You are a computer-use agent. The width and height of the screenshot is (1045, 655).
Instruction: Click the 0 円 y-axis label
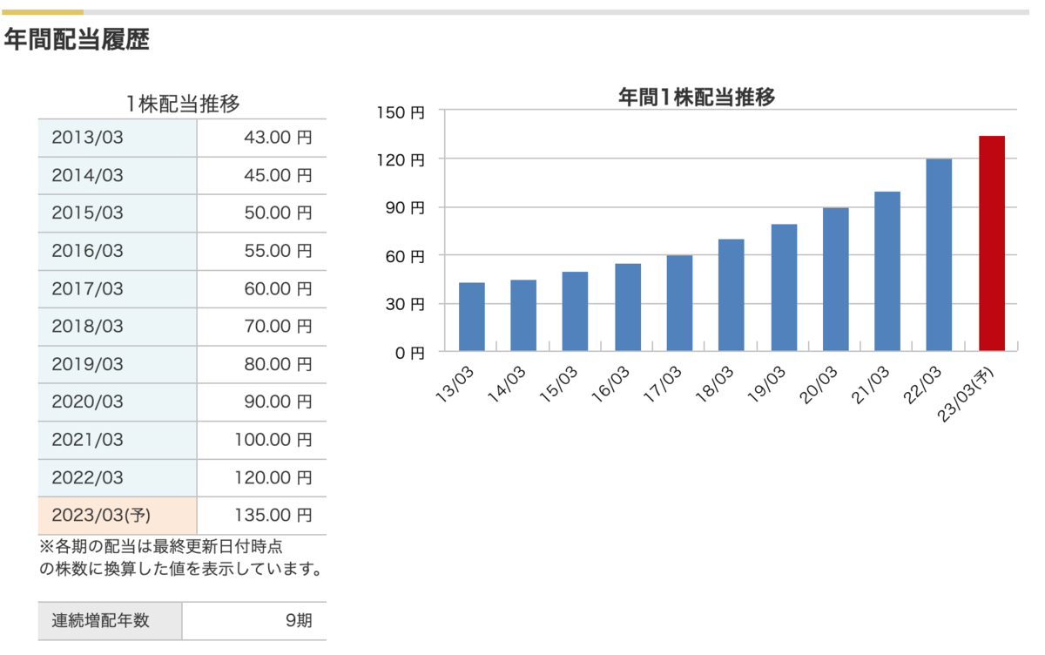409,353
